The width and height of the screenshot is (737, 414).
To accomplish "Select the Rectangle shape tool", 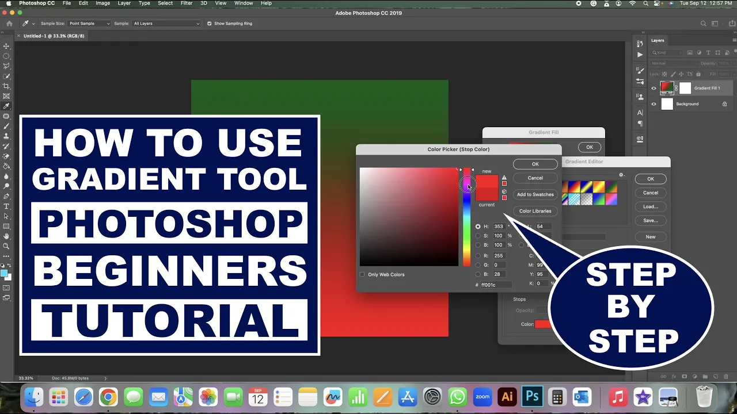I will (x=6, y=226).
